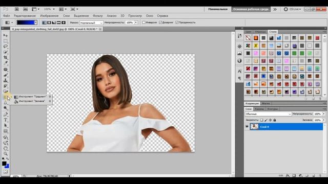Switch to the Каналы tab
Screen dimensions: 328x184
259,109
